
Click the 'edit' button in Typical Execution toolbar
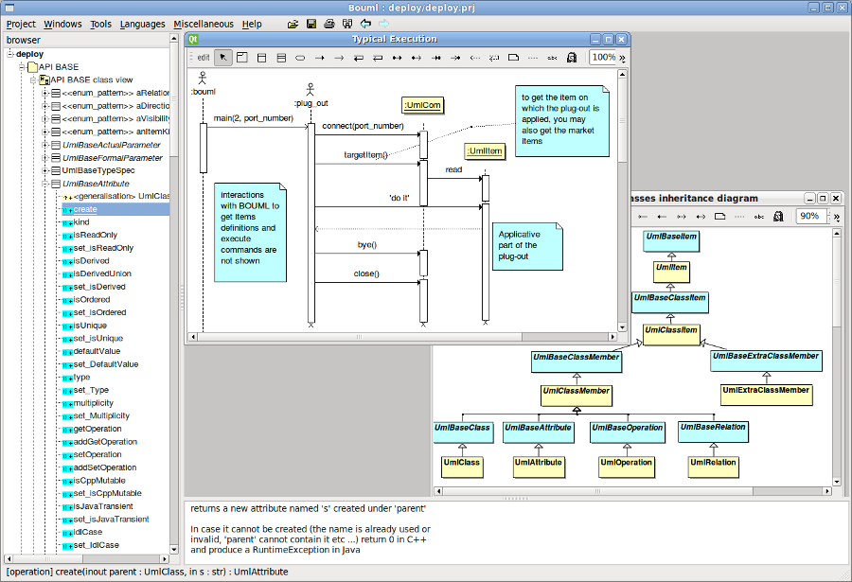203,58
